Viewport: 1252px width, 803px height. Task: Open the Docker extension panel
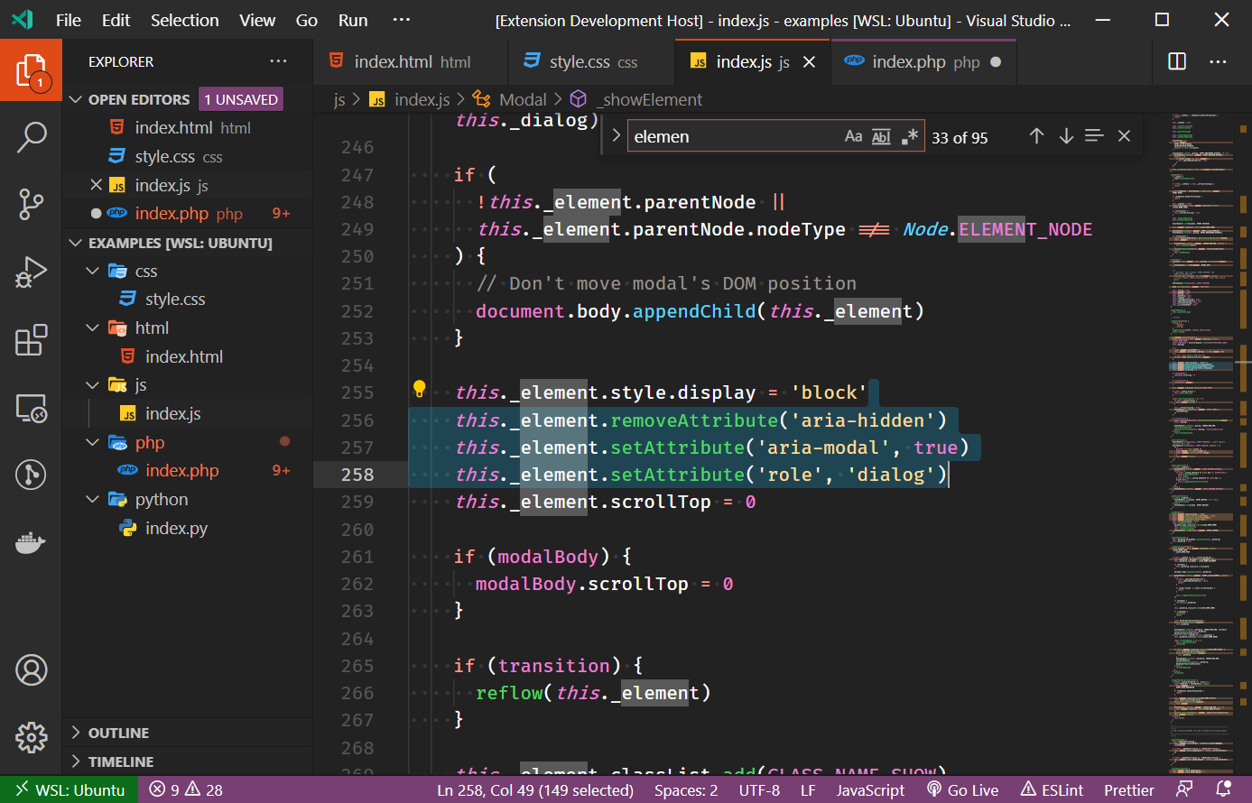pos(32,542)
